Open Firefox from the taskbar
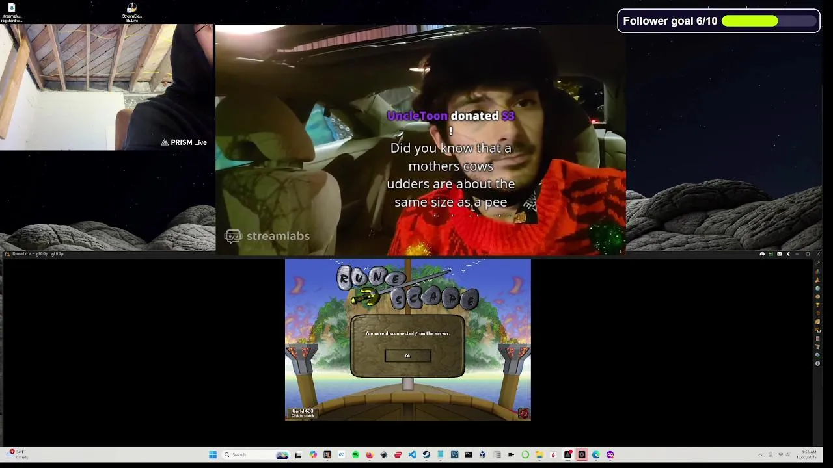 [x=370, y=454]
